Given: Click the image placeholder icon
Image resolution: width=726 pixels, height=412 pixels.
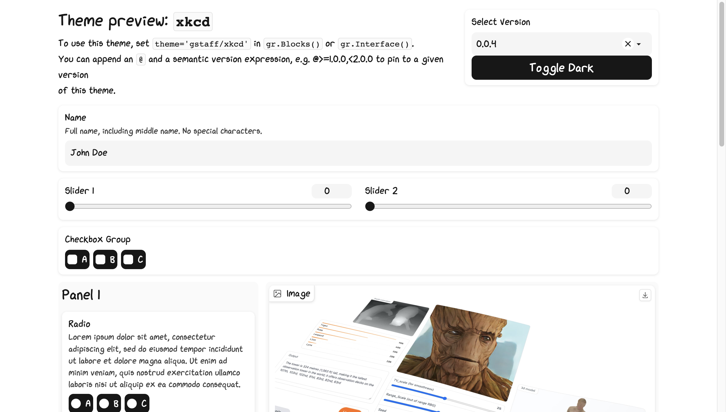Looking at the screenshot, I should (x=278, y=293).
